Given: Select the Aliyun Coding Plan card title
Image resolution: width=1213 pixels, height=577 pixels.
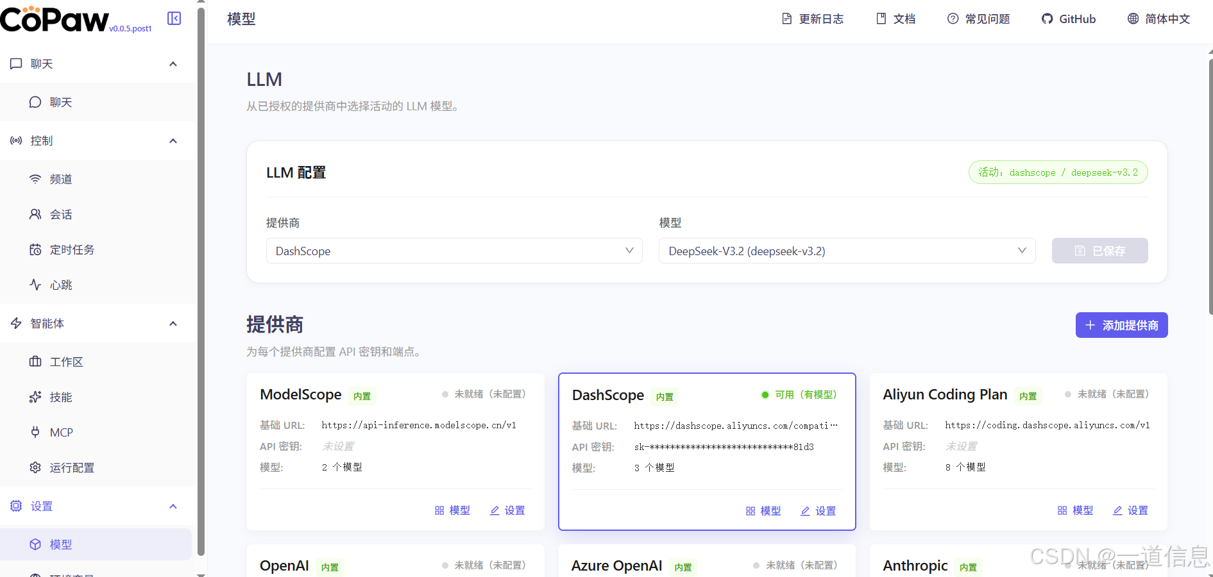Looking at the screenshot, I should point(945,394).
